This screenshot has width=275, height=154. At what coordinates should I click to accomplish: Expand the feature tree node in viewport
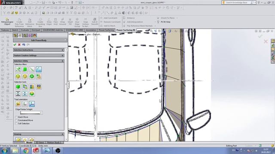tap(70, 34)
